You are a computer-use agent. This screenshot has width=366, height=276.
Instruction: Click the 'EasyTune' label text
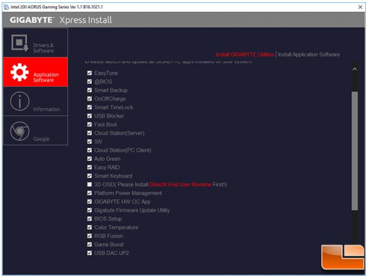(x=106, y=73)
